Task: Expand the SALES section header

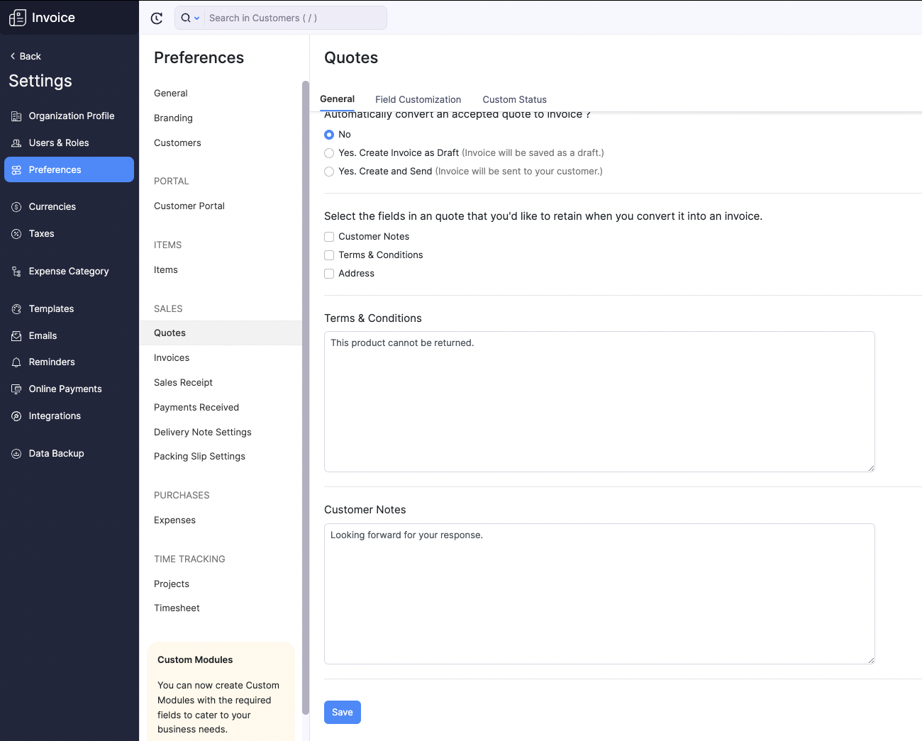Action: coord(168,308)
